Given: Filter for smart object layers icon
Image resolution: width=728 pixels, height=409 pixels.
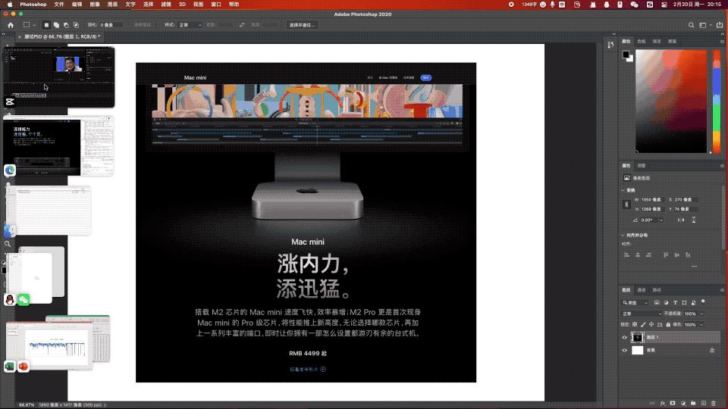Looking at the screenshot, I should 694,303.
